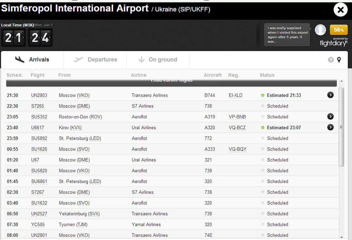Image resolution: width=352 pixels, height=240 pixels.
Task: Click the 56% rating badge
Action: 339,30
